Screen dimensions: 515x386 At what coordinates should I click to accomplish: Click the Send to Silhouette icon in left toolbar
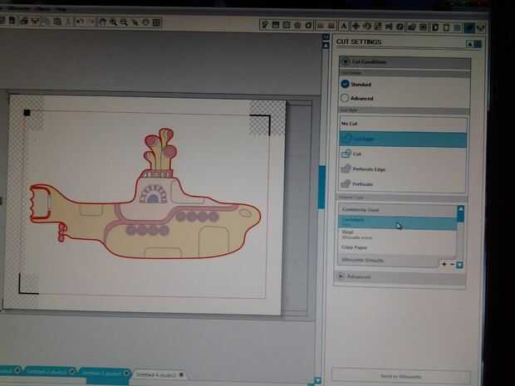point(35,22)
